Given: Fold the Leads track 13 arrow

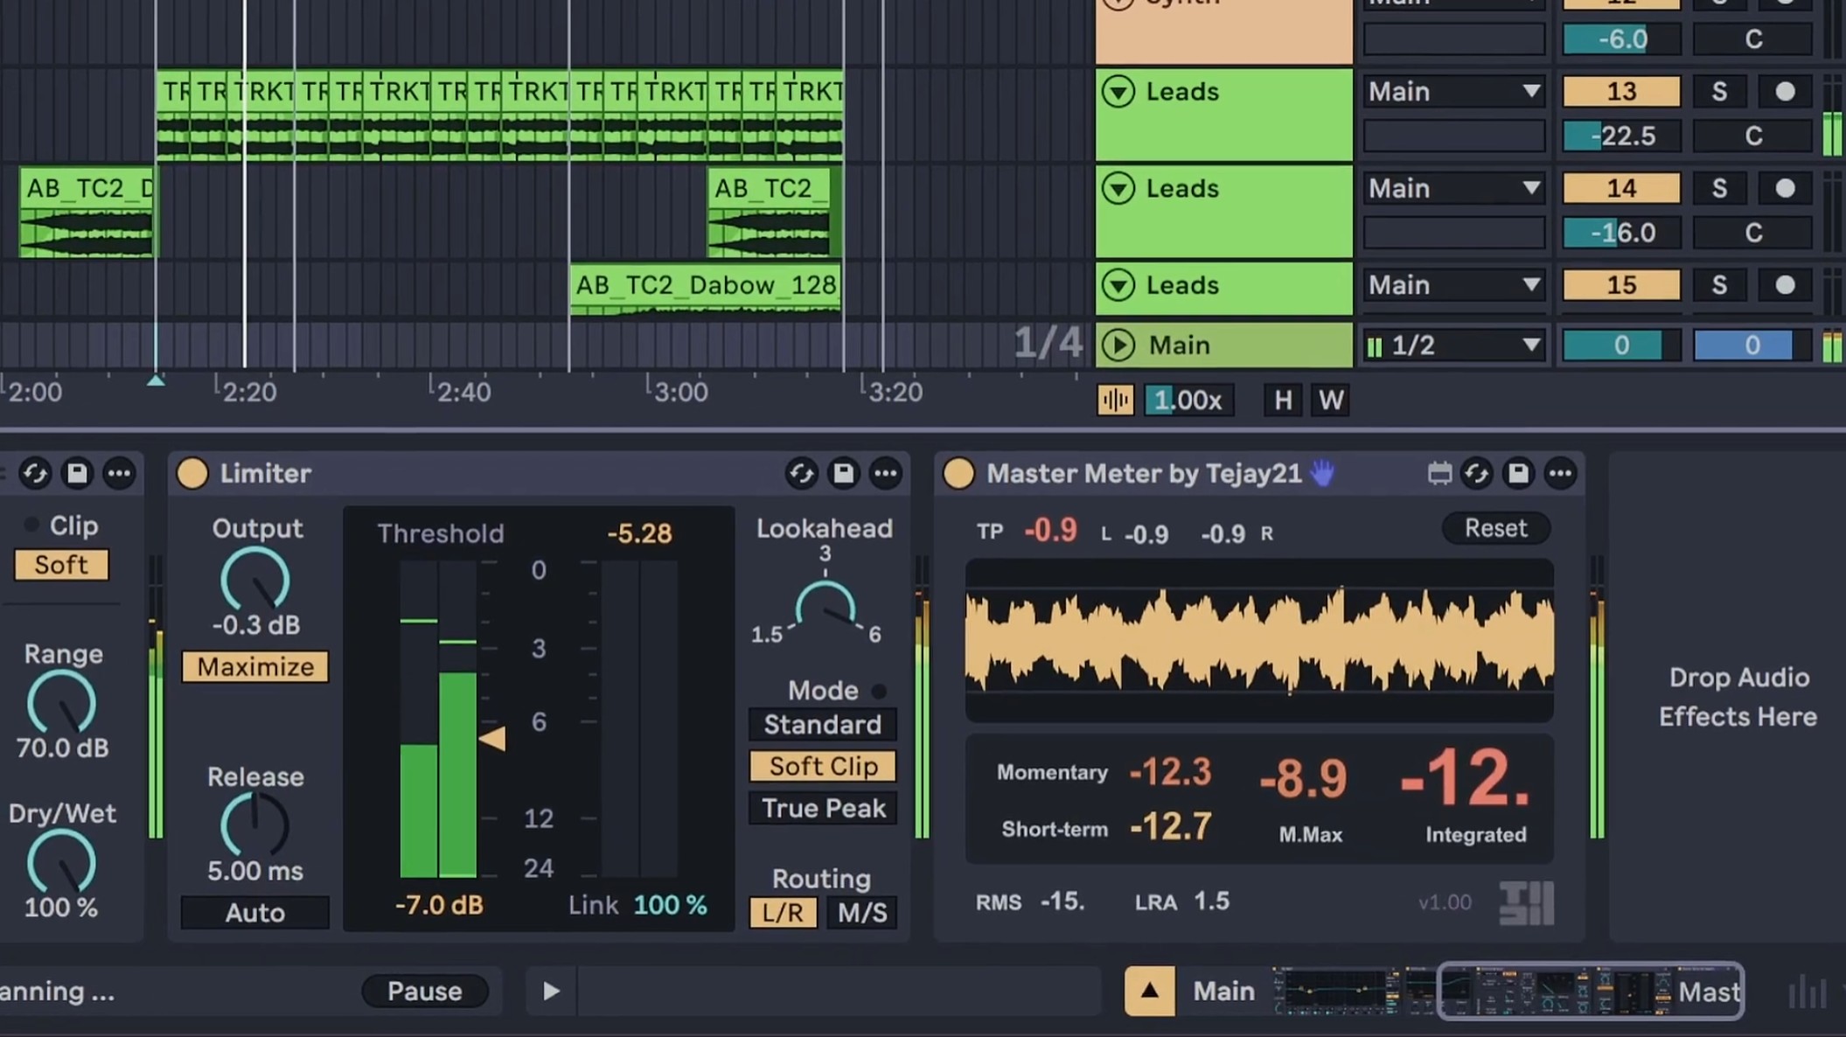Looking at the screenshot, I should pyautogui.click(x=1118, y=91).
